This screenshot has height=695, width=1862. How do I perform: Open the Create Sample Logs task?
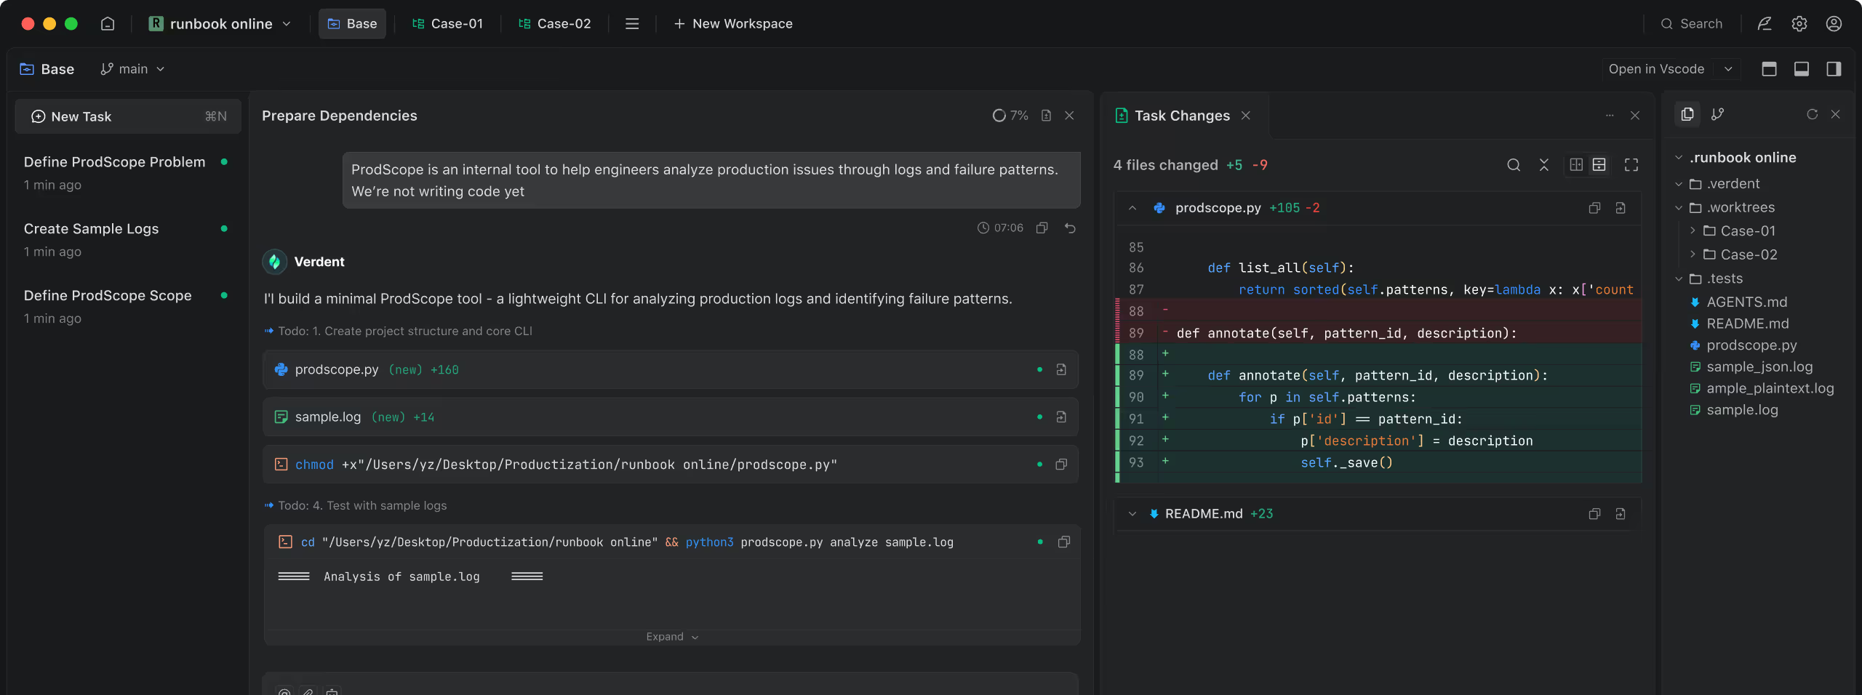(91, 229)
